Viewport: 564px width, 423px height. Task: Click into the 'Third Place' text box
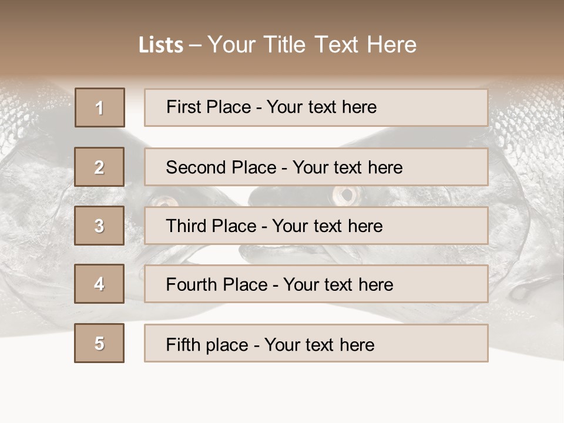[x=316, y=226]
